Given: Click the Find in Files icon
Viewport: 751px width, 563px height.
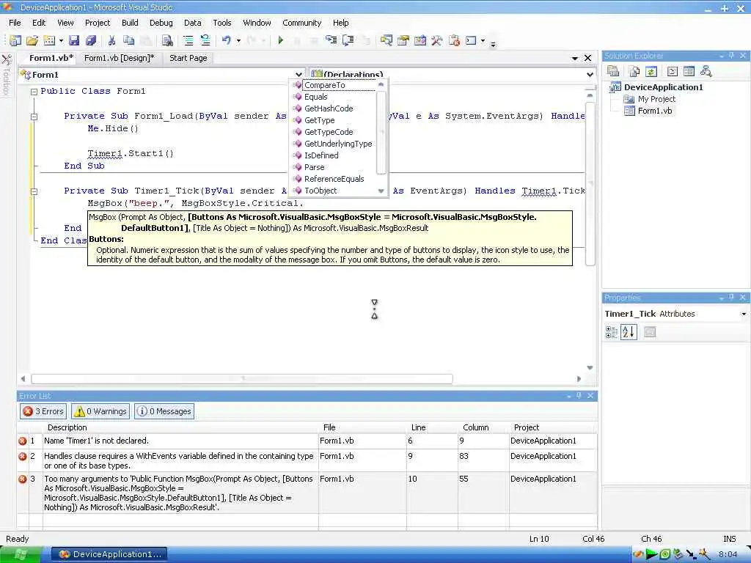Looking at the screenshot, I should tap(167, 41).
